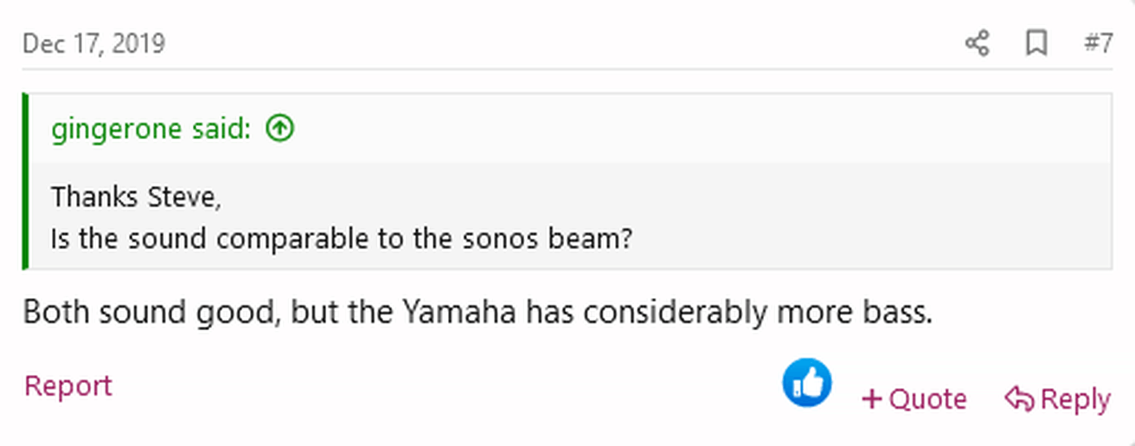Click the Dec 17, 2019 timestamp
The height and width of the screenshot is (446, 1135).
pyautogui.click(x=93, y=43)
